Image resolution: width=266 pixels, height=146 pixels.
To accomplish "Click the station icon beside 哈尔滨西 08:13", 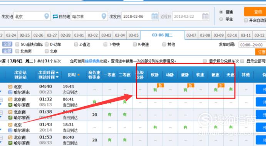I will (10, 105).
